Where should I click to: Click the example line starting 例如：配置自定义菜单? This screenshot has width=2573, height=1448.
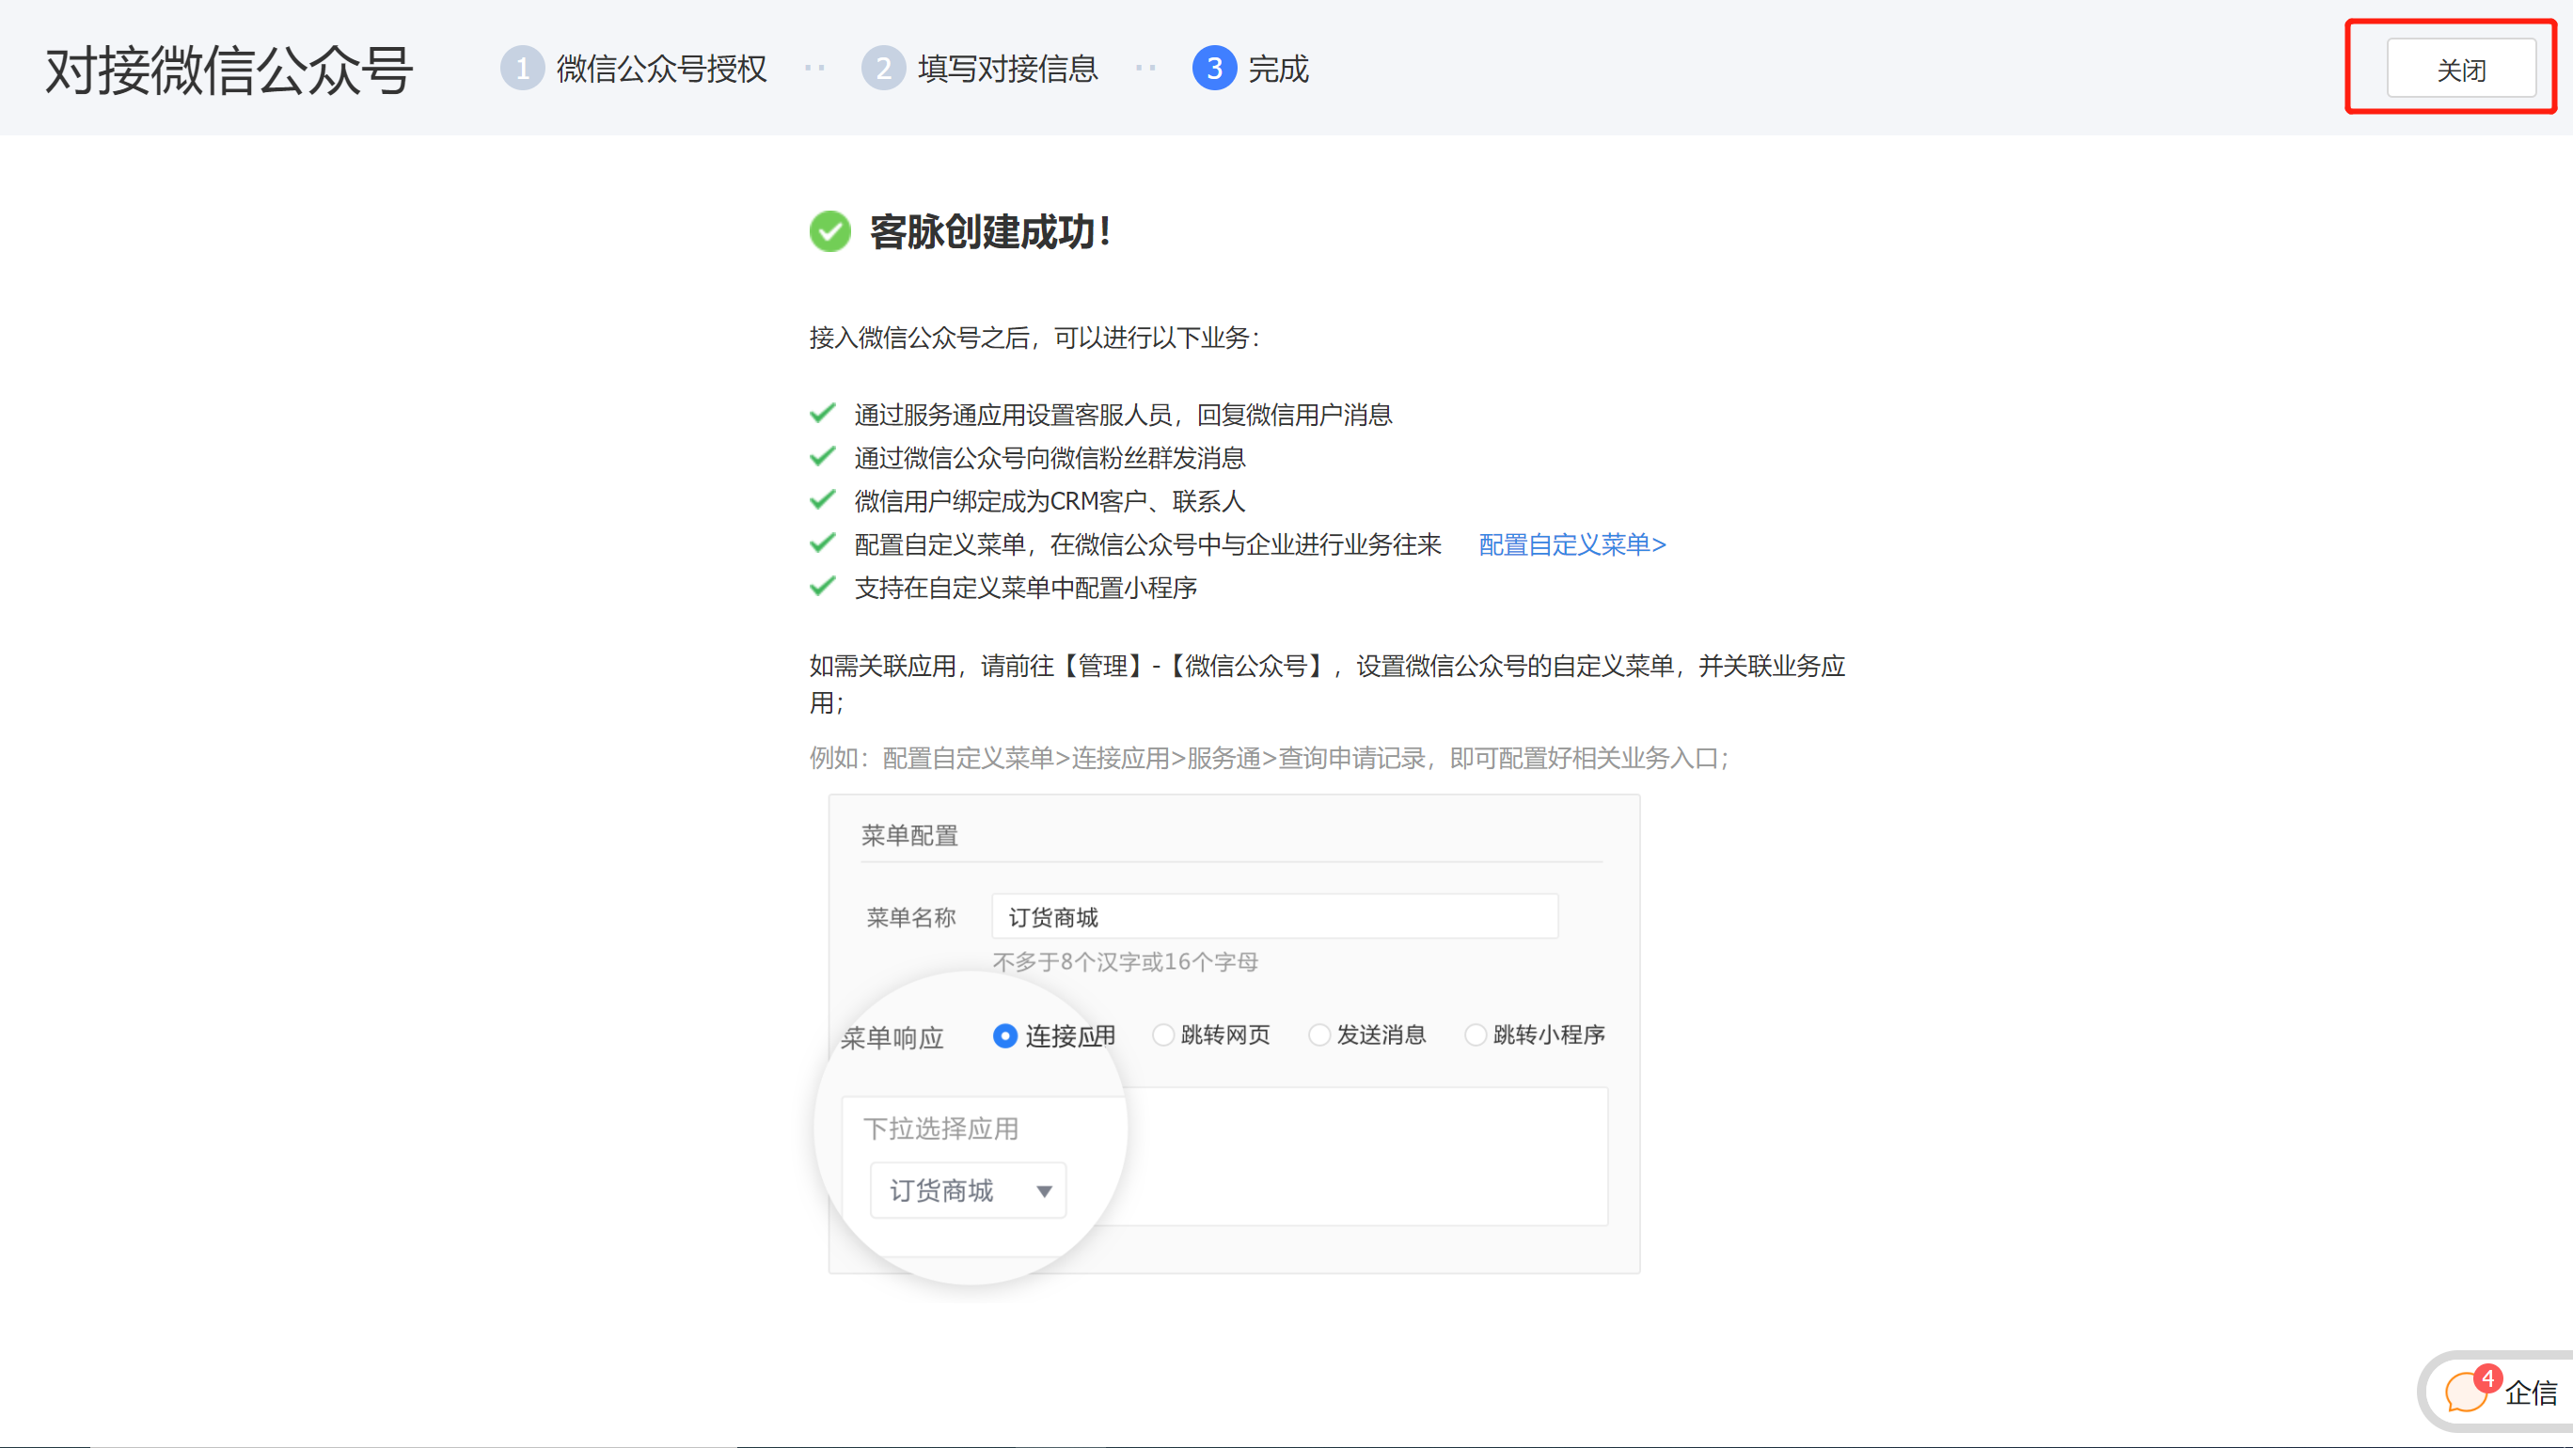click(x=1270, y=758)
